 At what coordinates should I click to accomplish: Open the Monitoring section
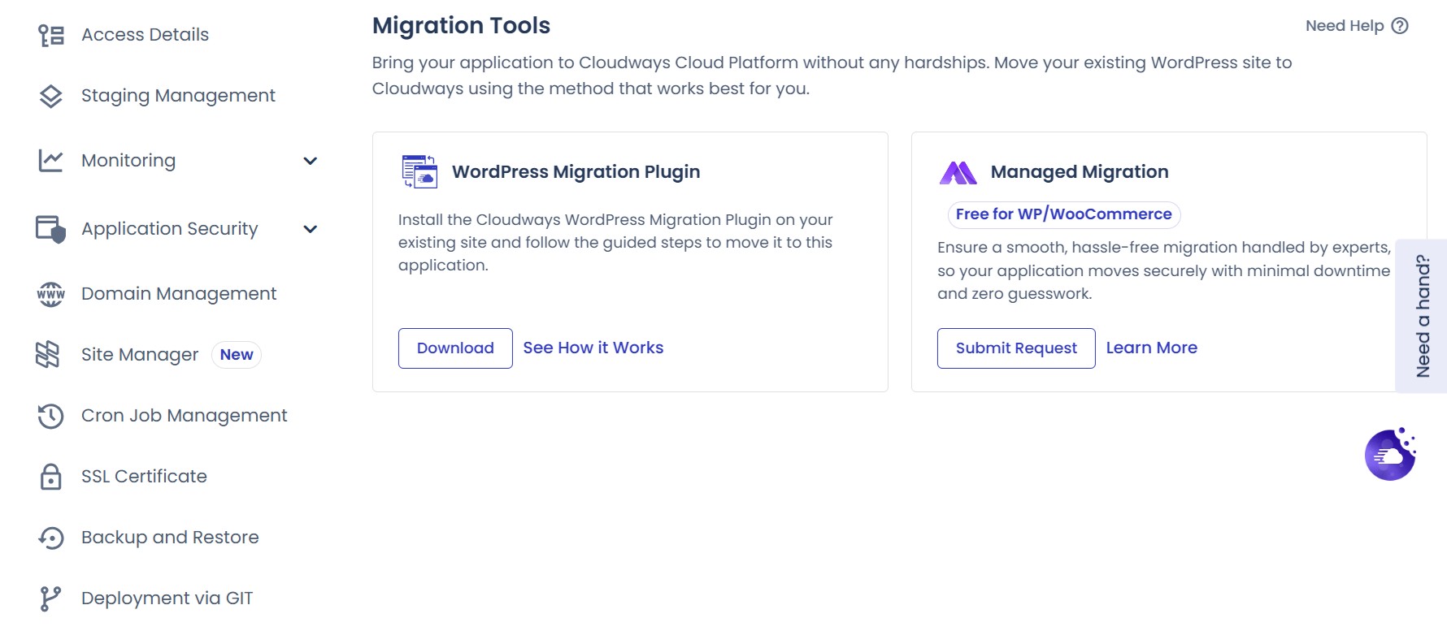click(128, 161)
